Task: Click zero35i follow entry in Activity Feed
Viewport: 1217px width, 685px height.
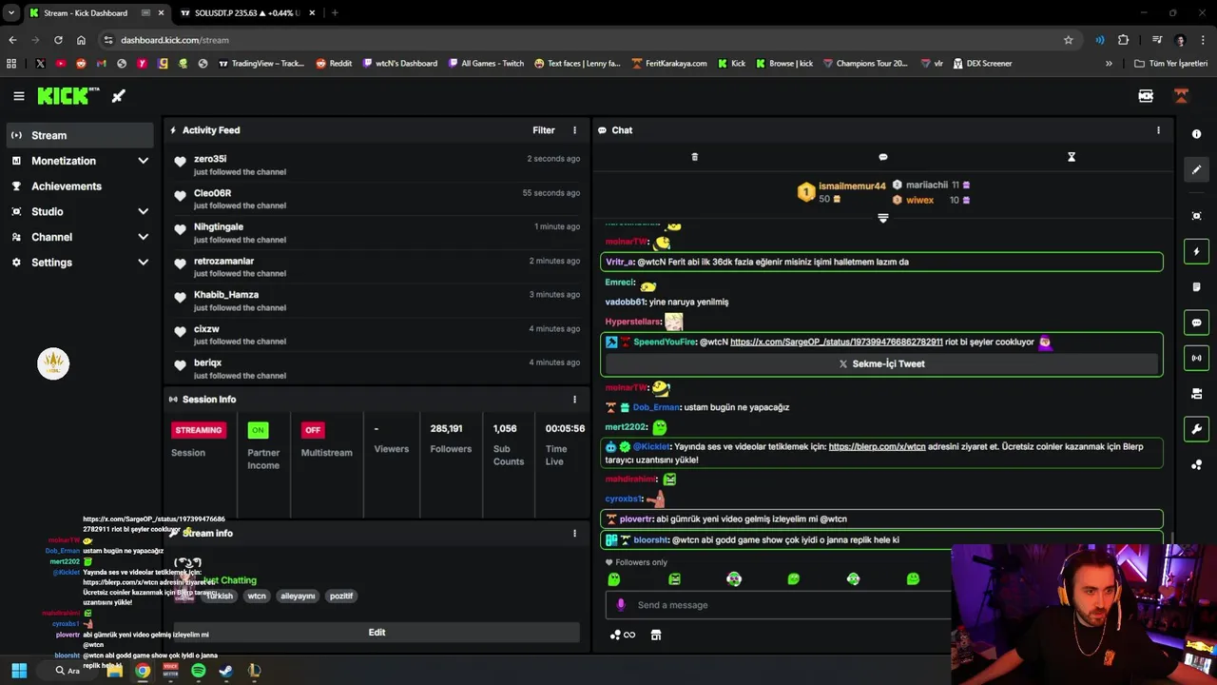Action: (377, 165)
